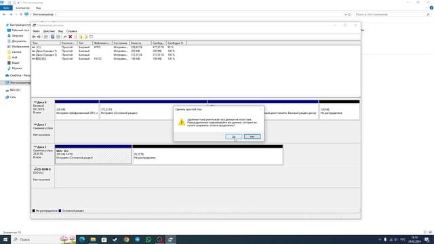
Task: Click the last toolbar view-settings icon
Action: (91, 37)
